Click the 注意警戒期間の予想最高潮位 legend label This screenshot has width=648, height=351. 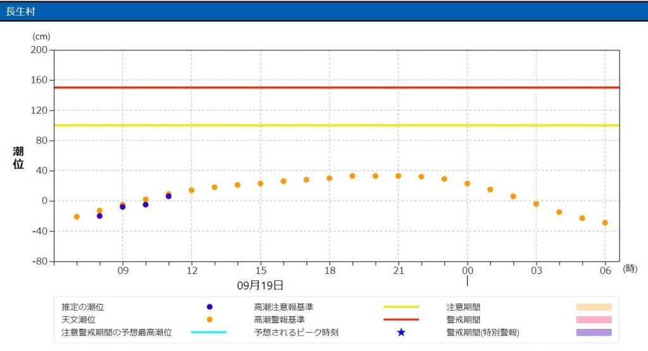[x=116, y=333]
